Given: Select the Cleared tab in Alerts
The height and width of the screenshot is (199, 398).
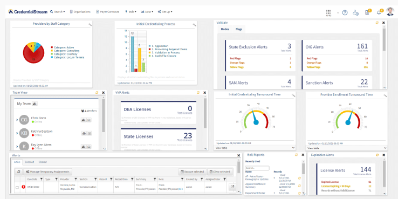Looking at the screenshot, I should pyautogui.click(x=43, y=162).
